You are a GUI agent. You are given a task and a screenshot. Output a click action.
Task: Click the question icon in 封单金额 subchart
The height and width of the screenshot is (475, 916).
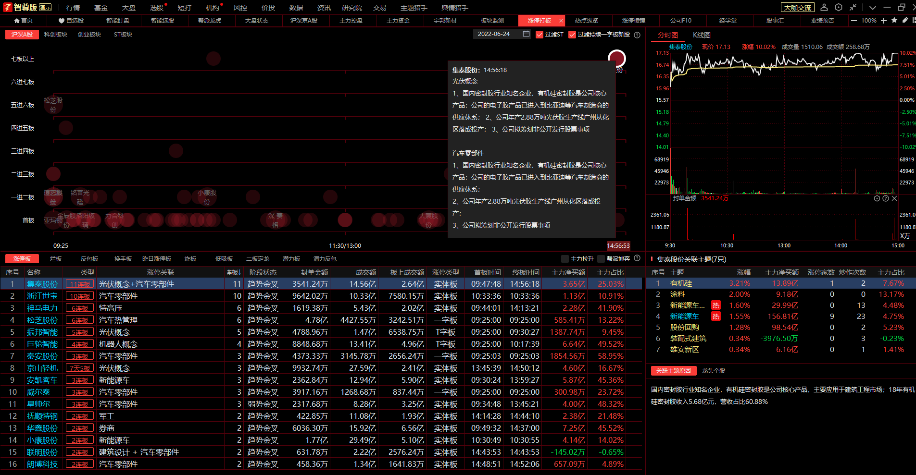coord(886,198)
